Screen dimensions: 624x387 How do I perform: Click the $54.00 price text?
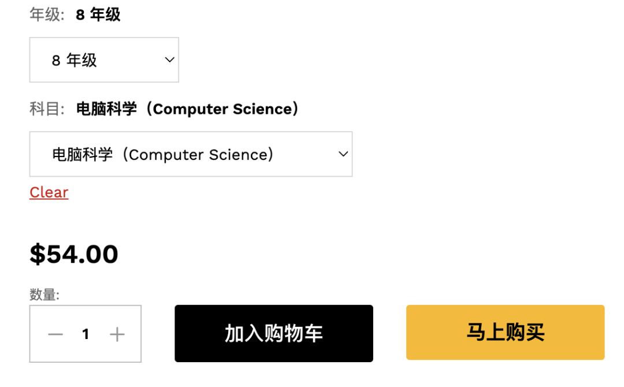74,253
